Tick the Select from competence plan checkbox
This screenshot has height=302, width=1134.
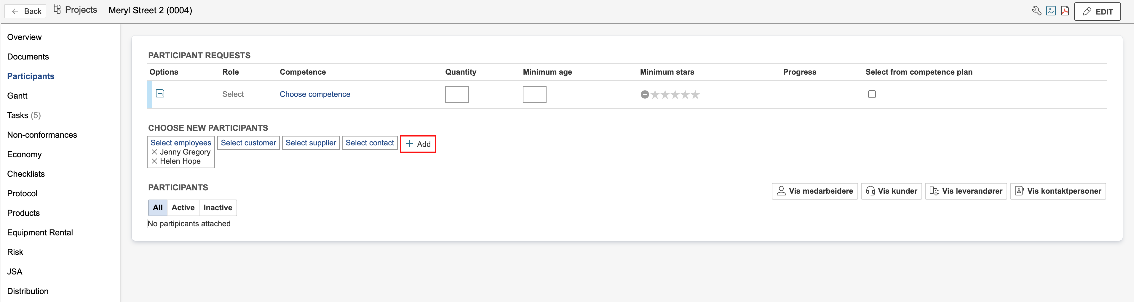(x=872, y=94)
